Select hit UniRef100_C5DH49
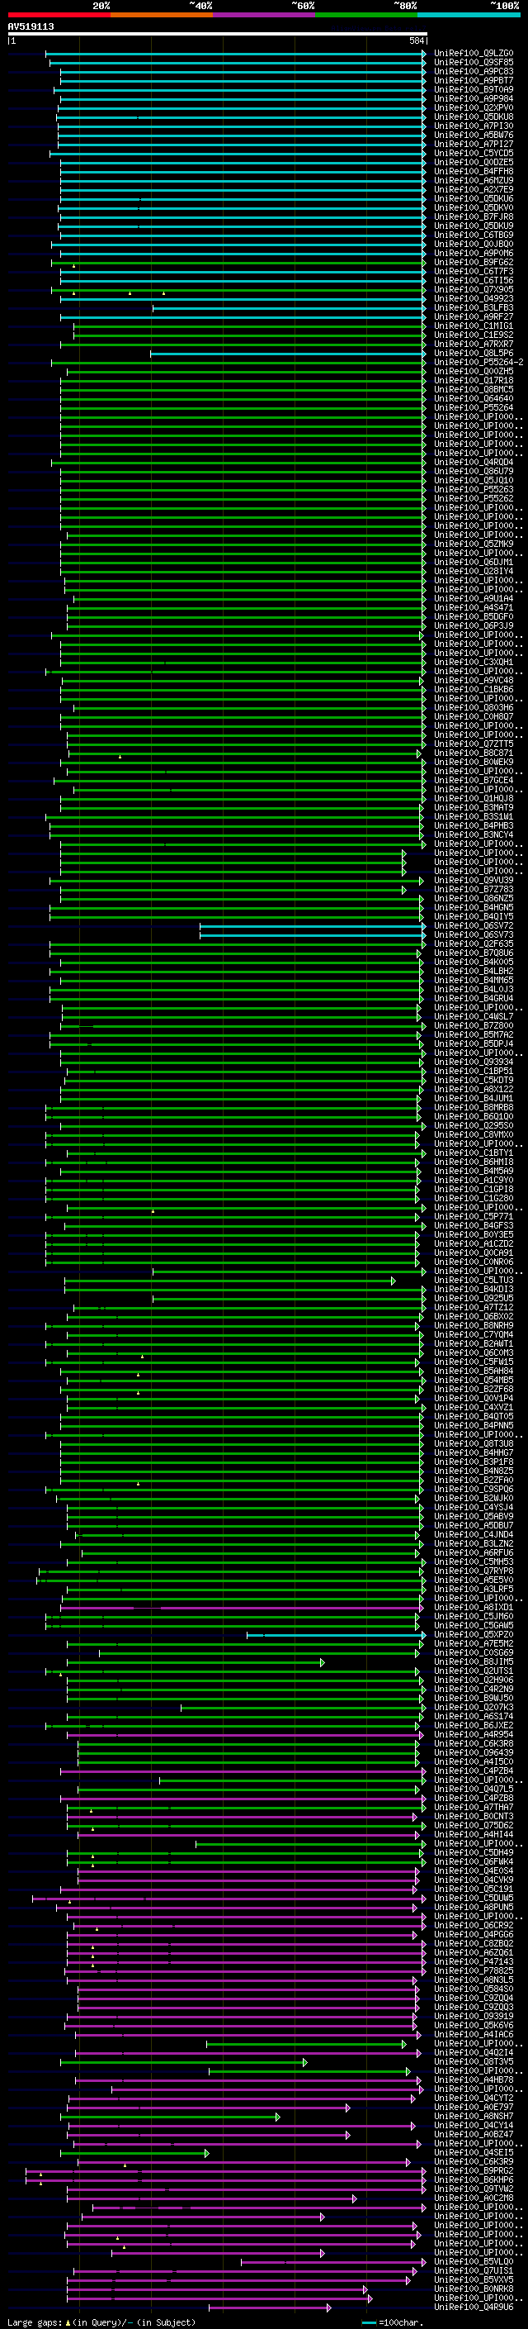 473,1852
